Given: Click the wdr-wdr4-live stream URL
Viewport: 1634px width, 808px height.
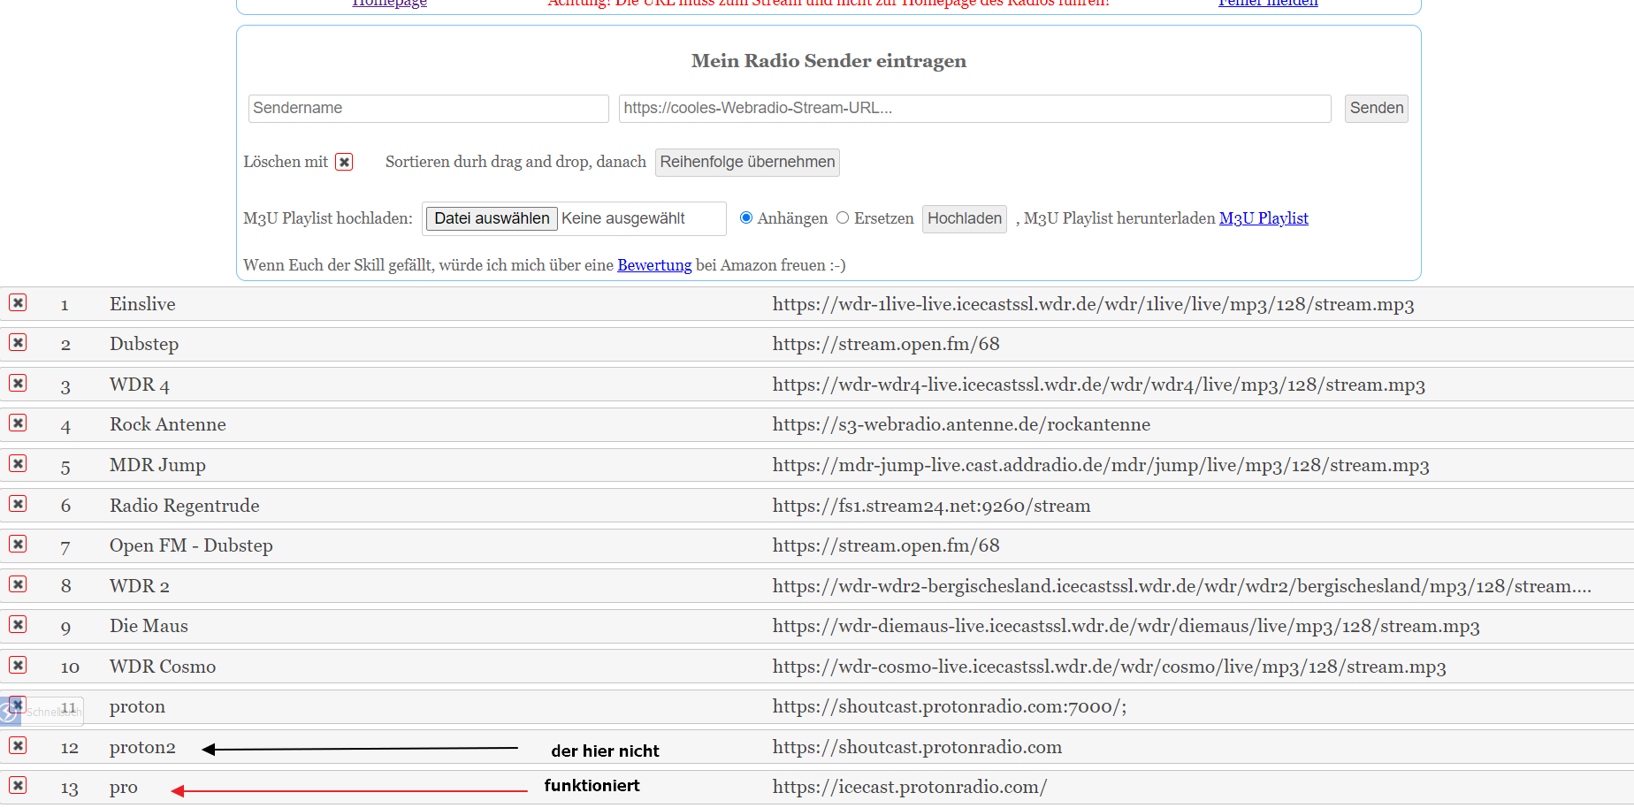Looking at the screenshot, I should (x=1099, y=385).
